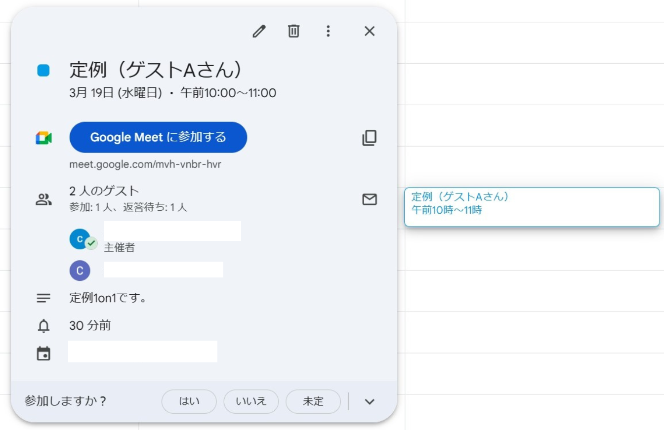The height and width of the screenshot is (430, 664).
Task: Delete the event using trash icon
Action: click(x=293, y=31)
